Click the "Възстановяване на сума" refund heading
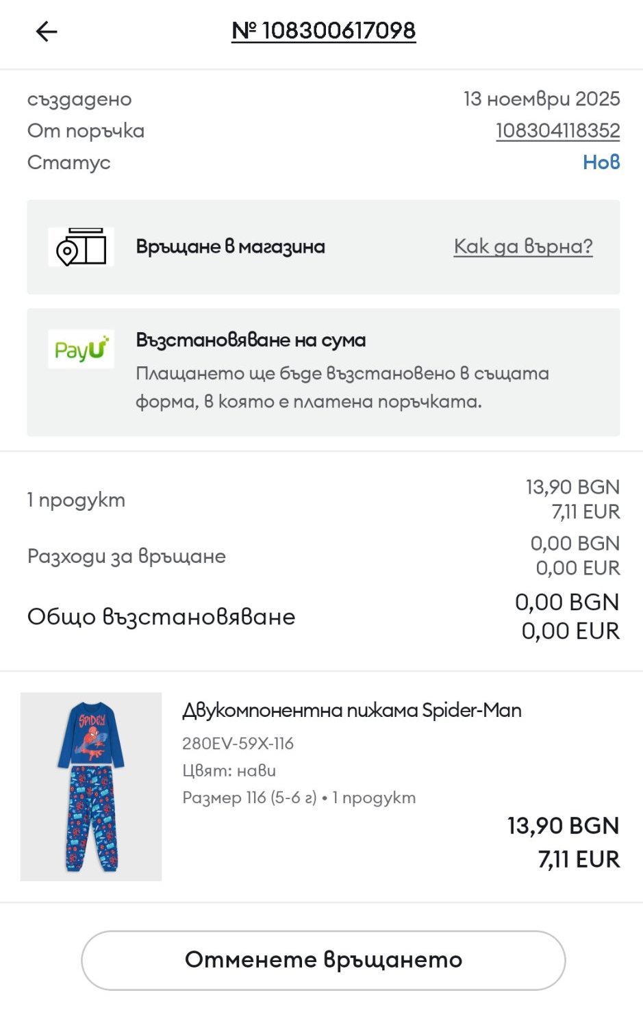The image size is (643, 1023). tap(251, 340)
